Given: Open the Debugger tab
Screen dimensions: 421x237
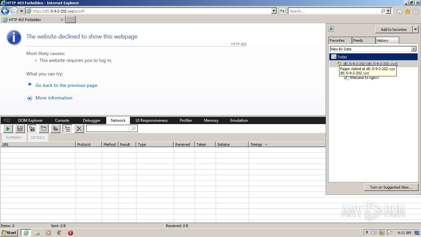Looking at the screenshot, I should [91, 120].
